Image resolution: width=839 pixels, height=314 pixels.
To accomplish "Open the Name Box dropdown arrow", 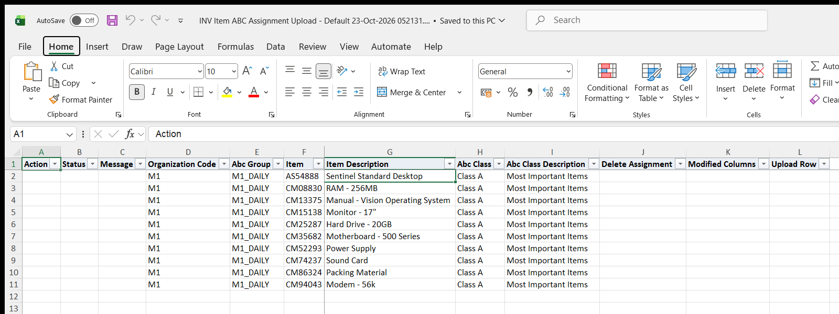I will (x=70, y=134).
